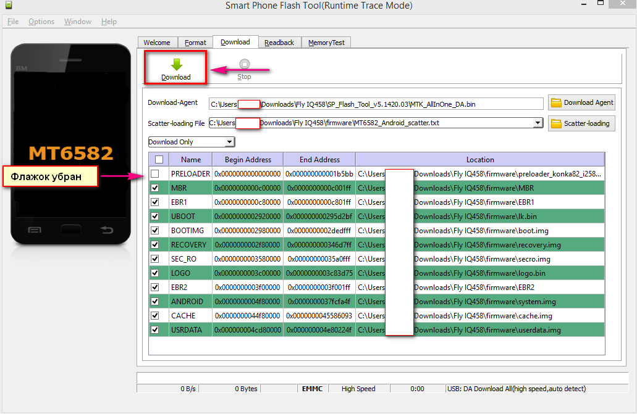Minimize the Smart Phone Flash Tool window

click(x=584, y=4)
